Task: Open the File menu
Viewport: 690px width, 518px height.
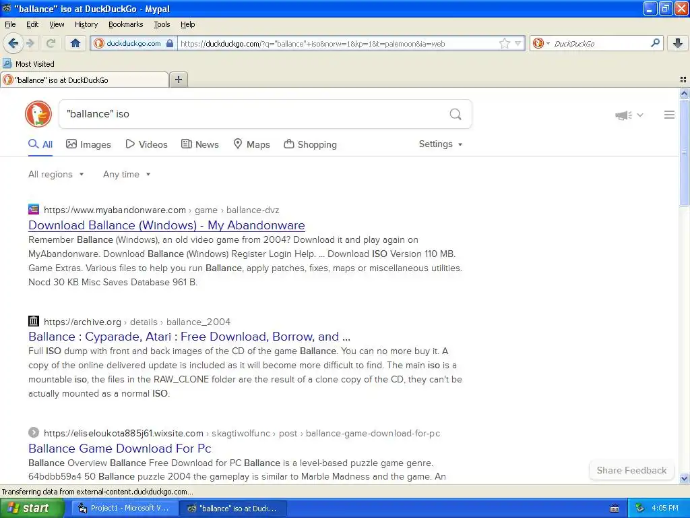Action: [10, 24]
